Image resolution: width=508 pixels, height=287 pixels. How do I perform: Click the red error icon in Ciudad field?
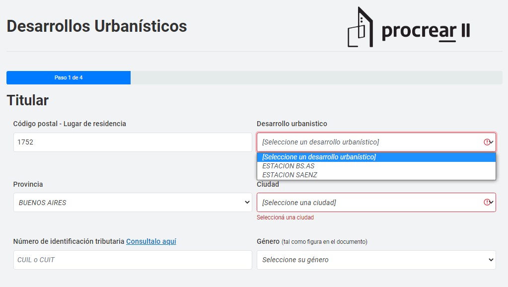pos(487,202)
